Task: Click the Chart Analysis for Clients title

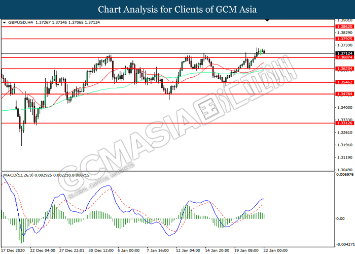Action: (177, 10)
